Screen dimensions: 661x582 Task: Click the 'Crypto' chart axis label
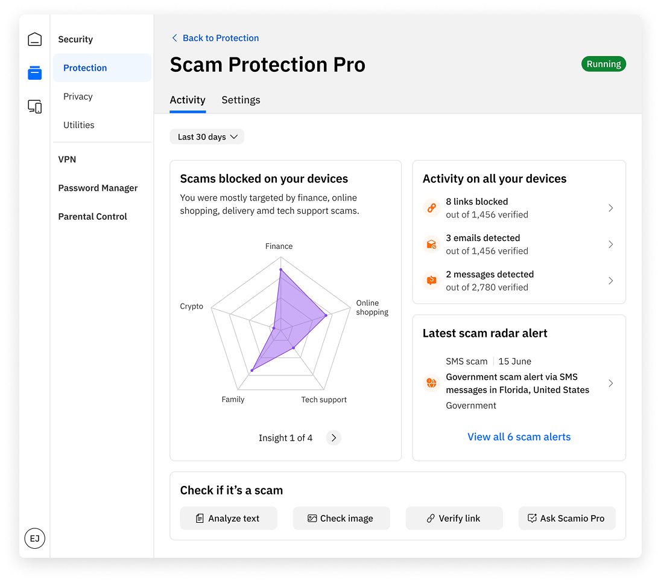[191, 307]
